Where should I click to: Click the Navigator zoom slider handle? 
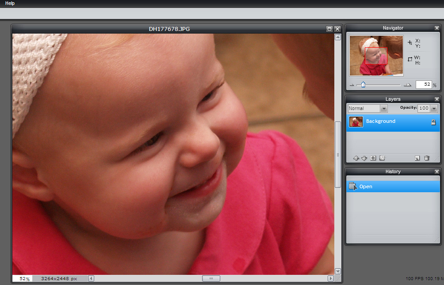click(363, 84)
